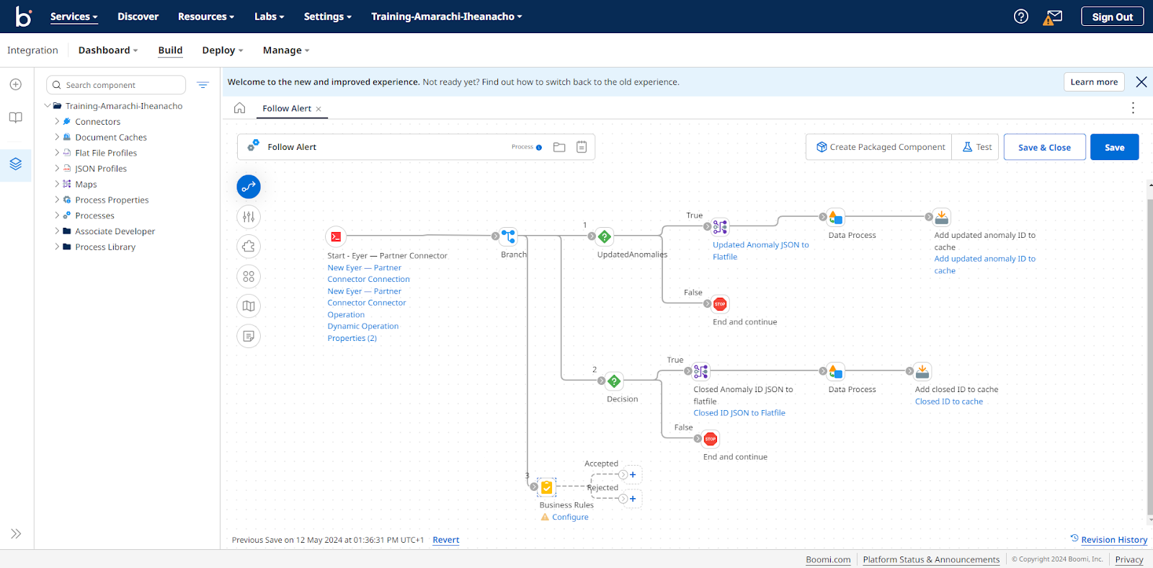Select the component explorer layers icon

point(15,164)
